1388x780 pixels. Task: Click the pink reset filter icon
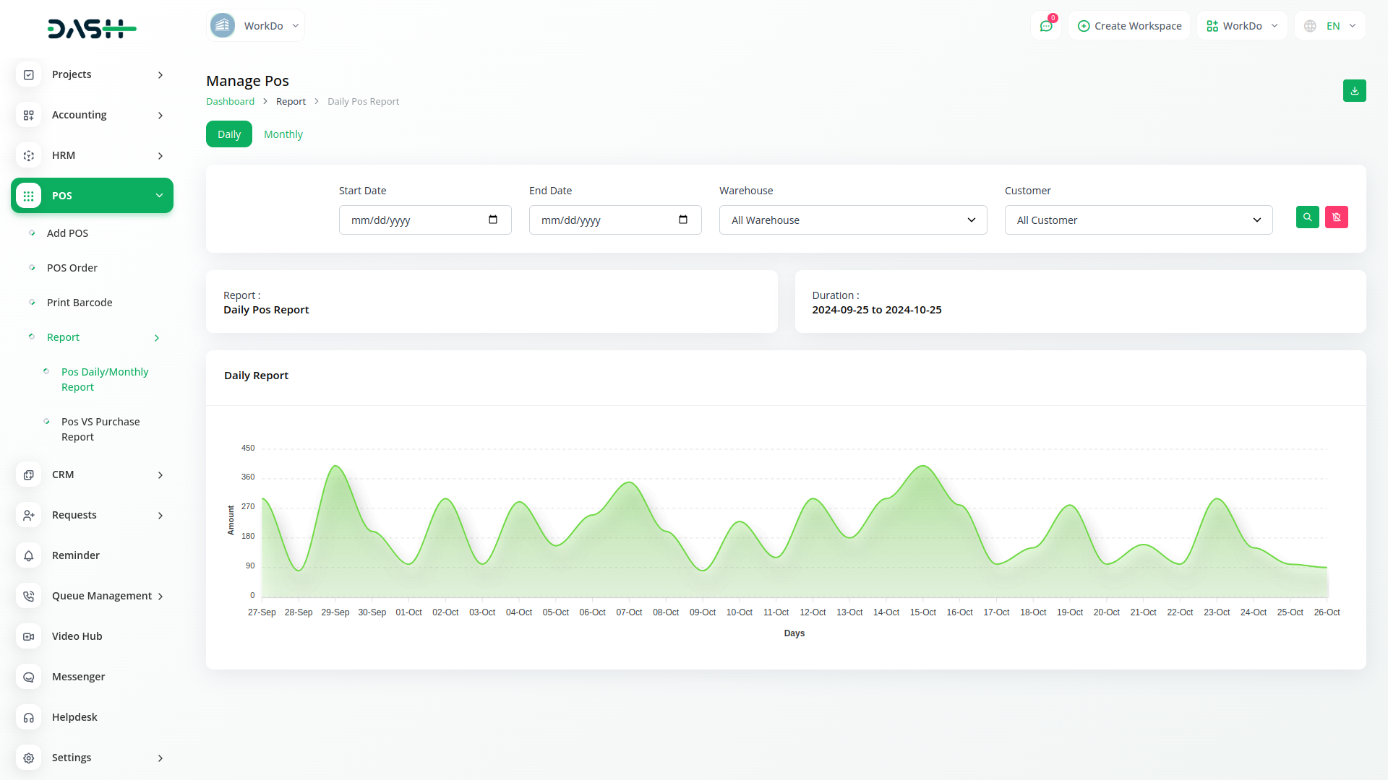click(x=1336, y=217)
